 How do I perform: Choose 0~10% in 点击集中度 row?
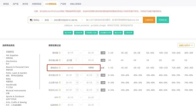(111, 83)
